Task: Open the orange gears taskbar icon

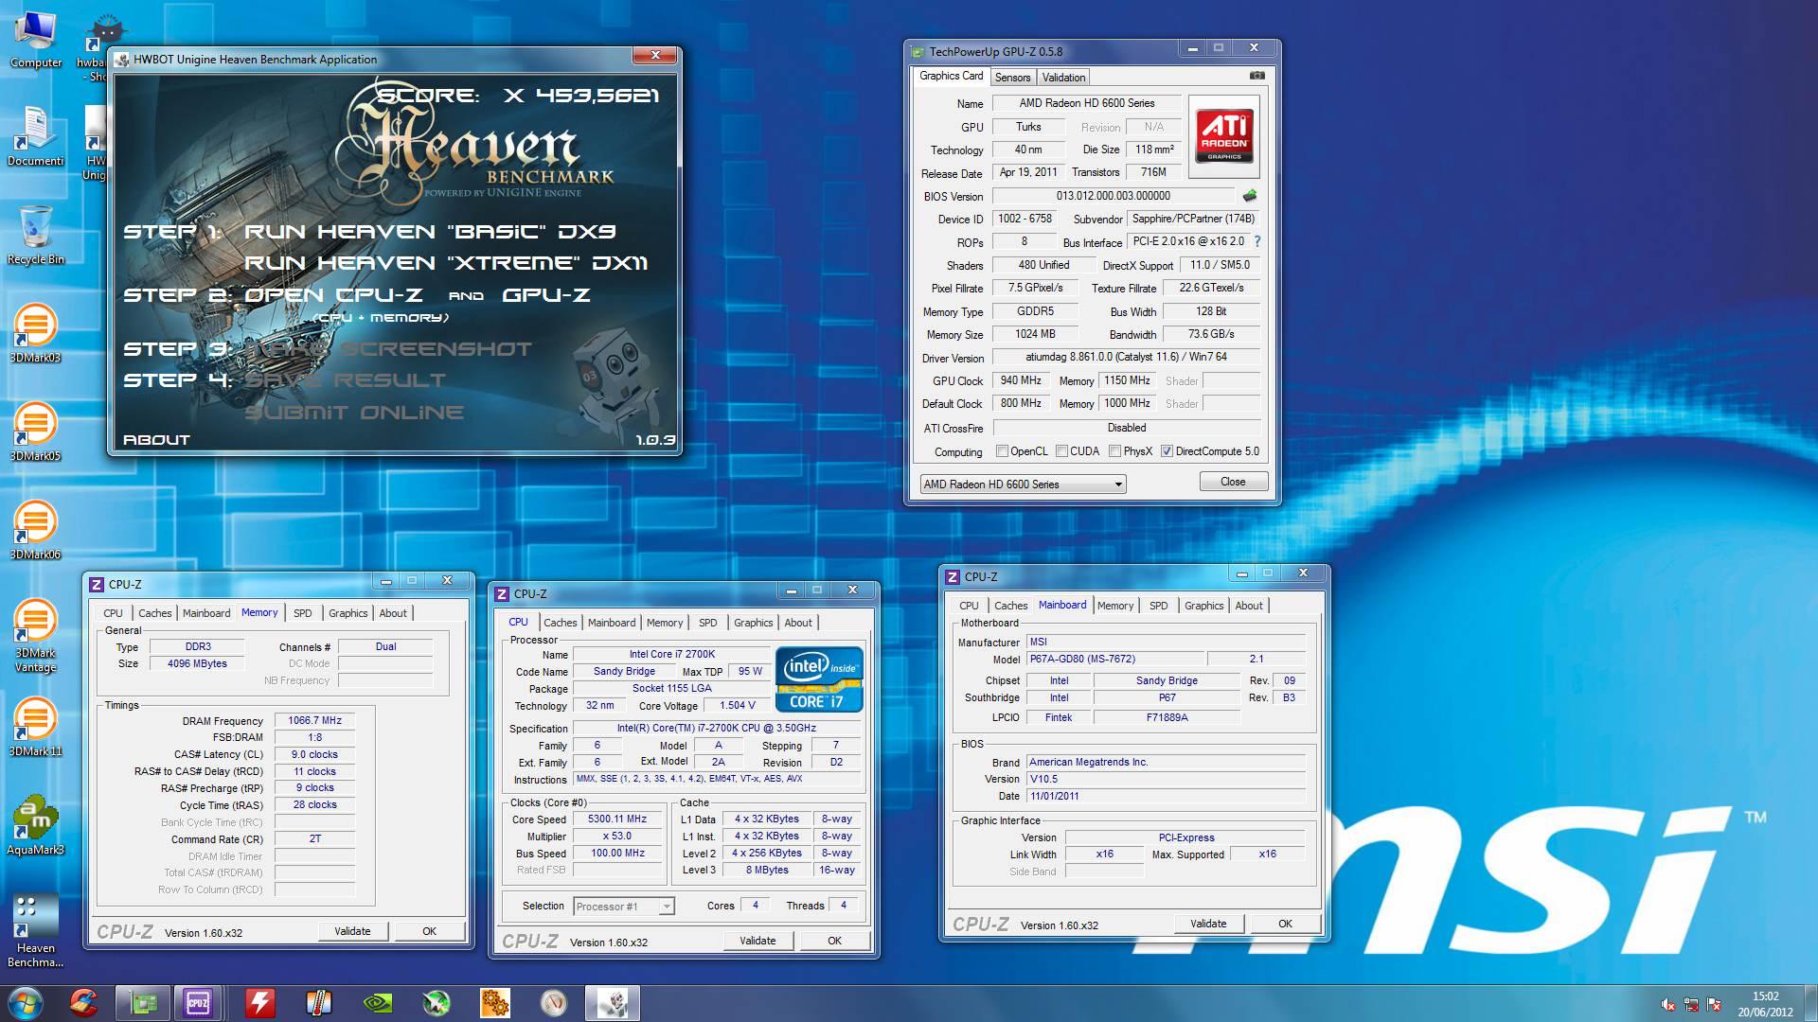Action: 495,1003
